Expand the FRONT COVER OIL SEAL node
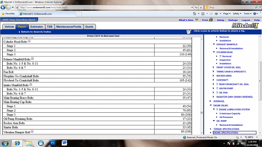This screenshot has height=147, width=262. click(213, 67)
